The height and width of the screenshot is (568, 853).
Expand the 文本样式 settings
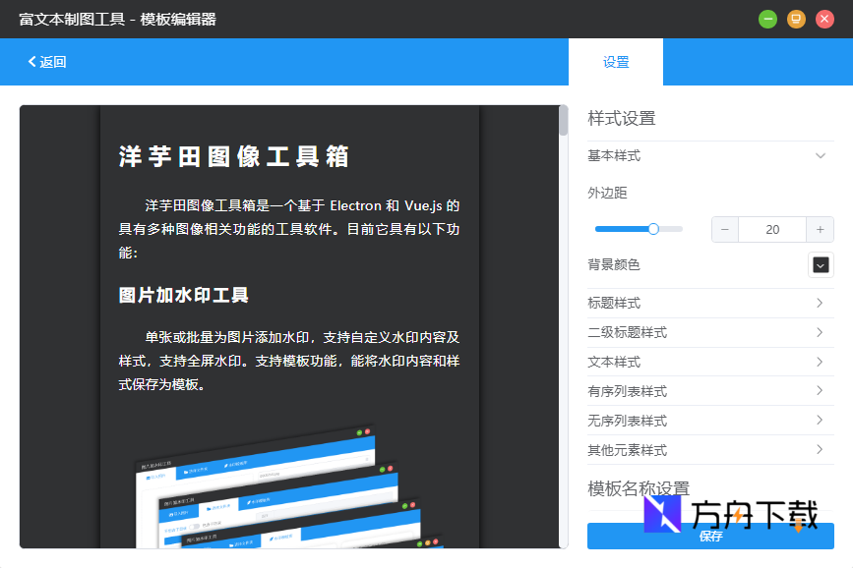tap(708, 362)
